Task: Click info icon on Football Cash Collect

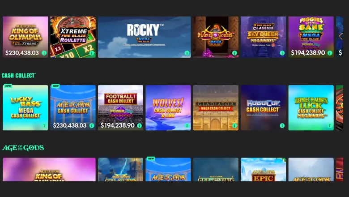Action: tap(139, 126)
